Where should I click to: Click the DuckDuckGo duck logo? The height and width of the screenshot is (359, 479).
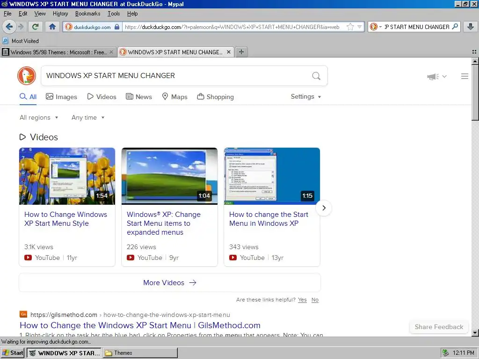[27, 76]
